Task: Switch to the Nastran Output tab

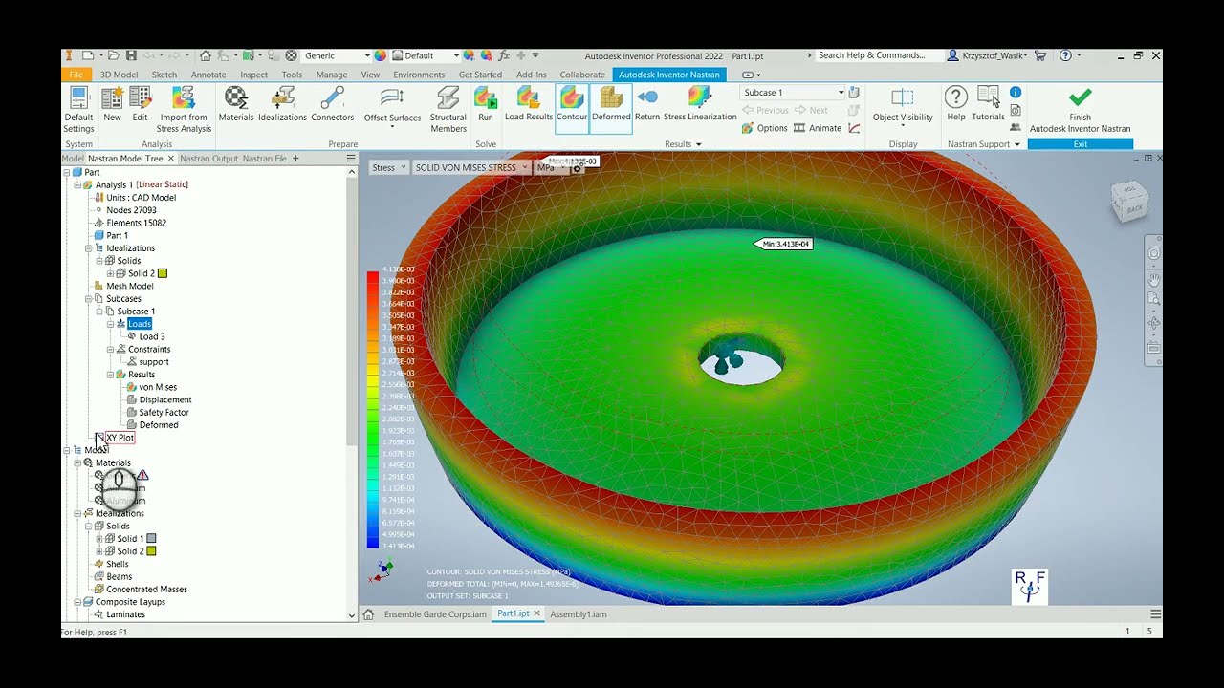Action: (x=209, y=159)
